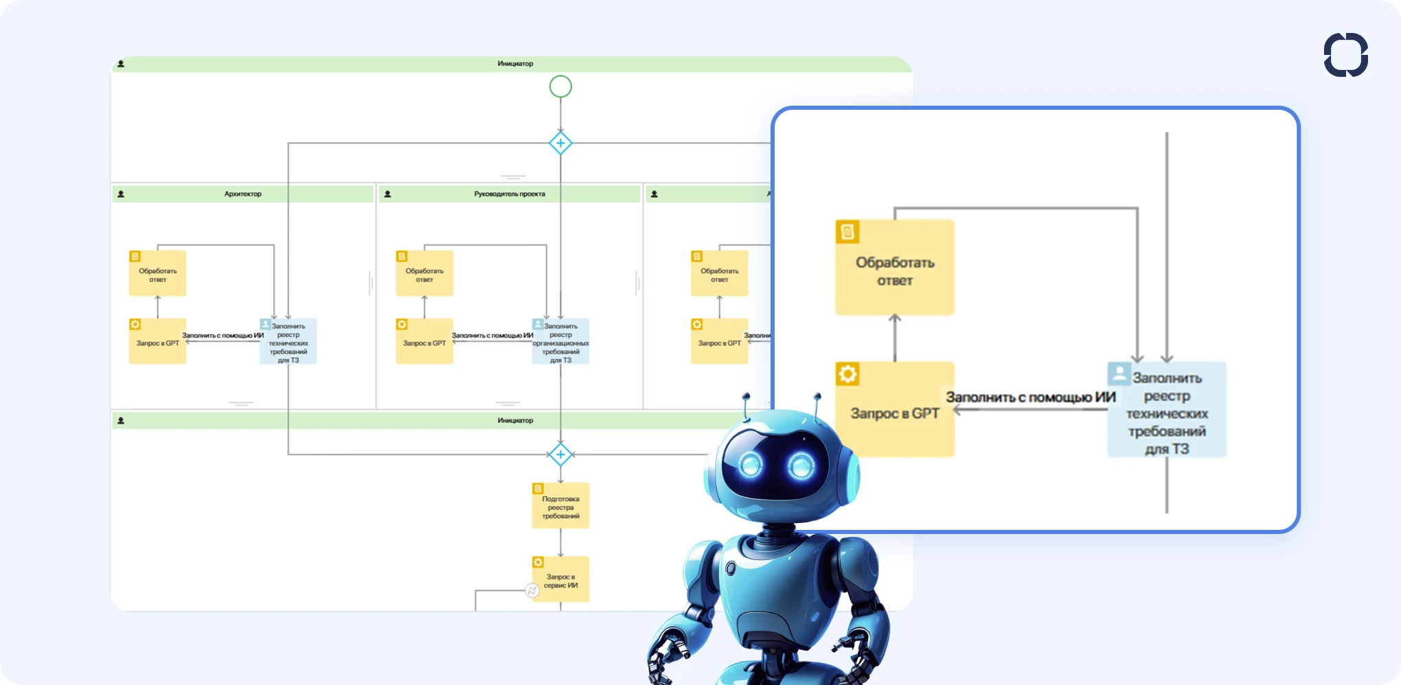Click the company logo in top-right corner
Viewport: 1401px width, 685px height.
[1345, 55]
